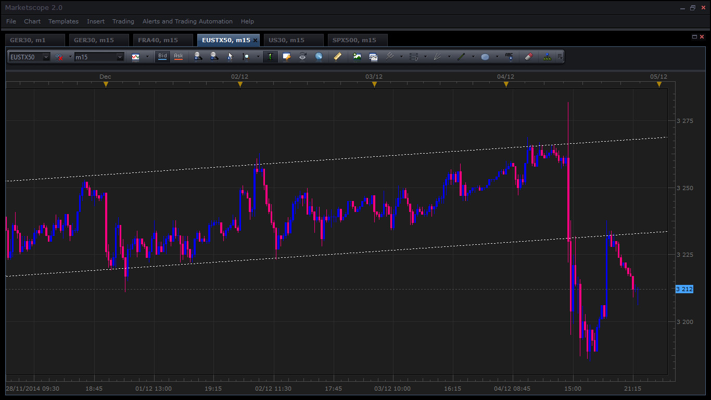Open the EUSTX50 symbol dropdown
The width and height of the screenshot is (711, 400).
[x=46, y=57]
